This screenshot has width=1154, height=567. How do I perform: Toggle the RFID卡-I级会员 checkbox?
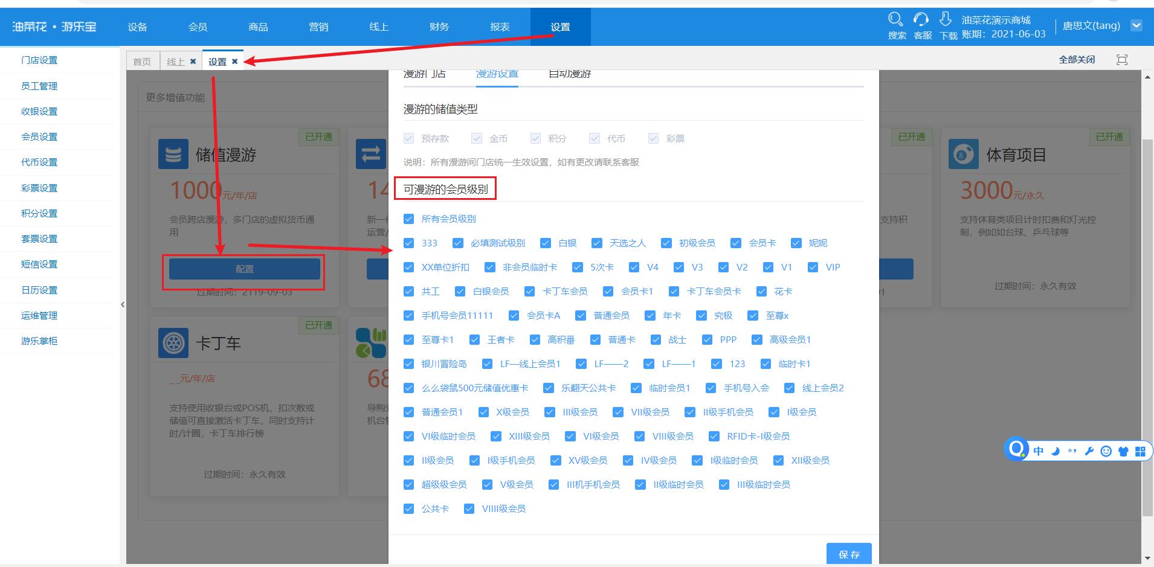tap(714, 436)
